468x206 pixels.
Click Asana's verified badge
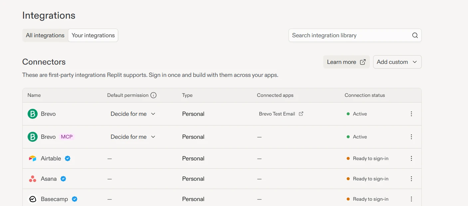pos(63,179)
